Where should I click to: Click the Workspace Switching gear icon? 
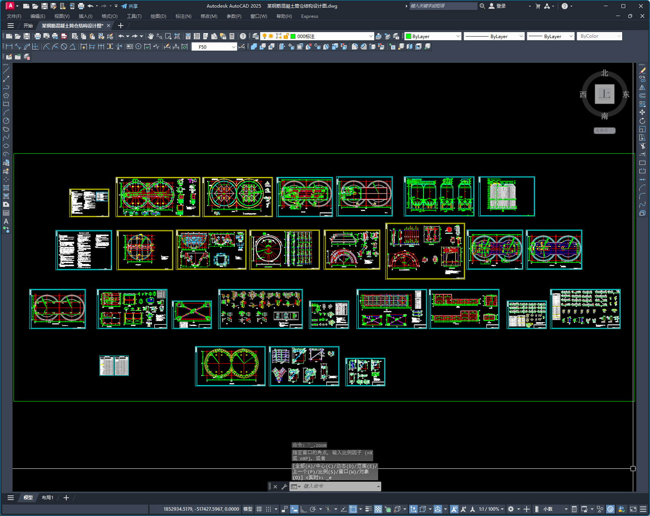[x=511, y=509]
